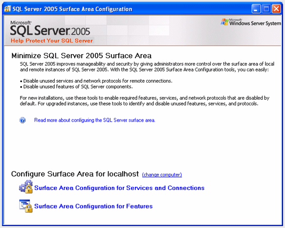The height and width of the screenshot is (228, 285).
Task: Maximize the Surface Area Configuration window
Action: 266,9
